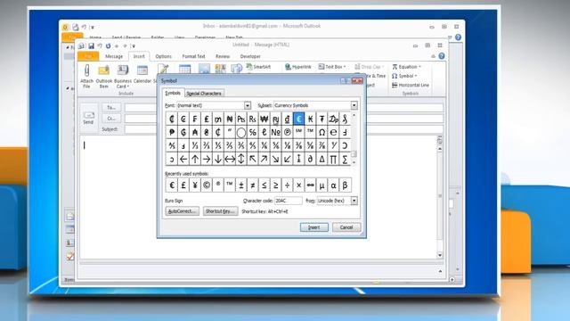Select the left-right arrow symbol
570x321 pixels.
(230, 159)
